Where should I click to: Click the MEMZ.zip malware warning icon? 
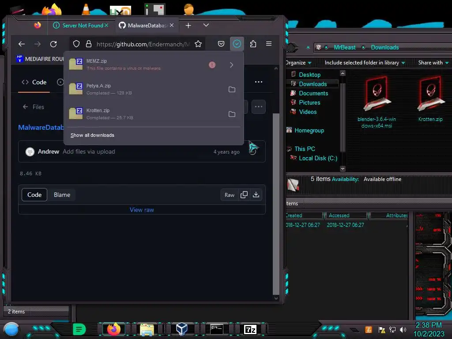(212, 65)
